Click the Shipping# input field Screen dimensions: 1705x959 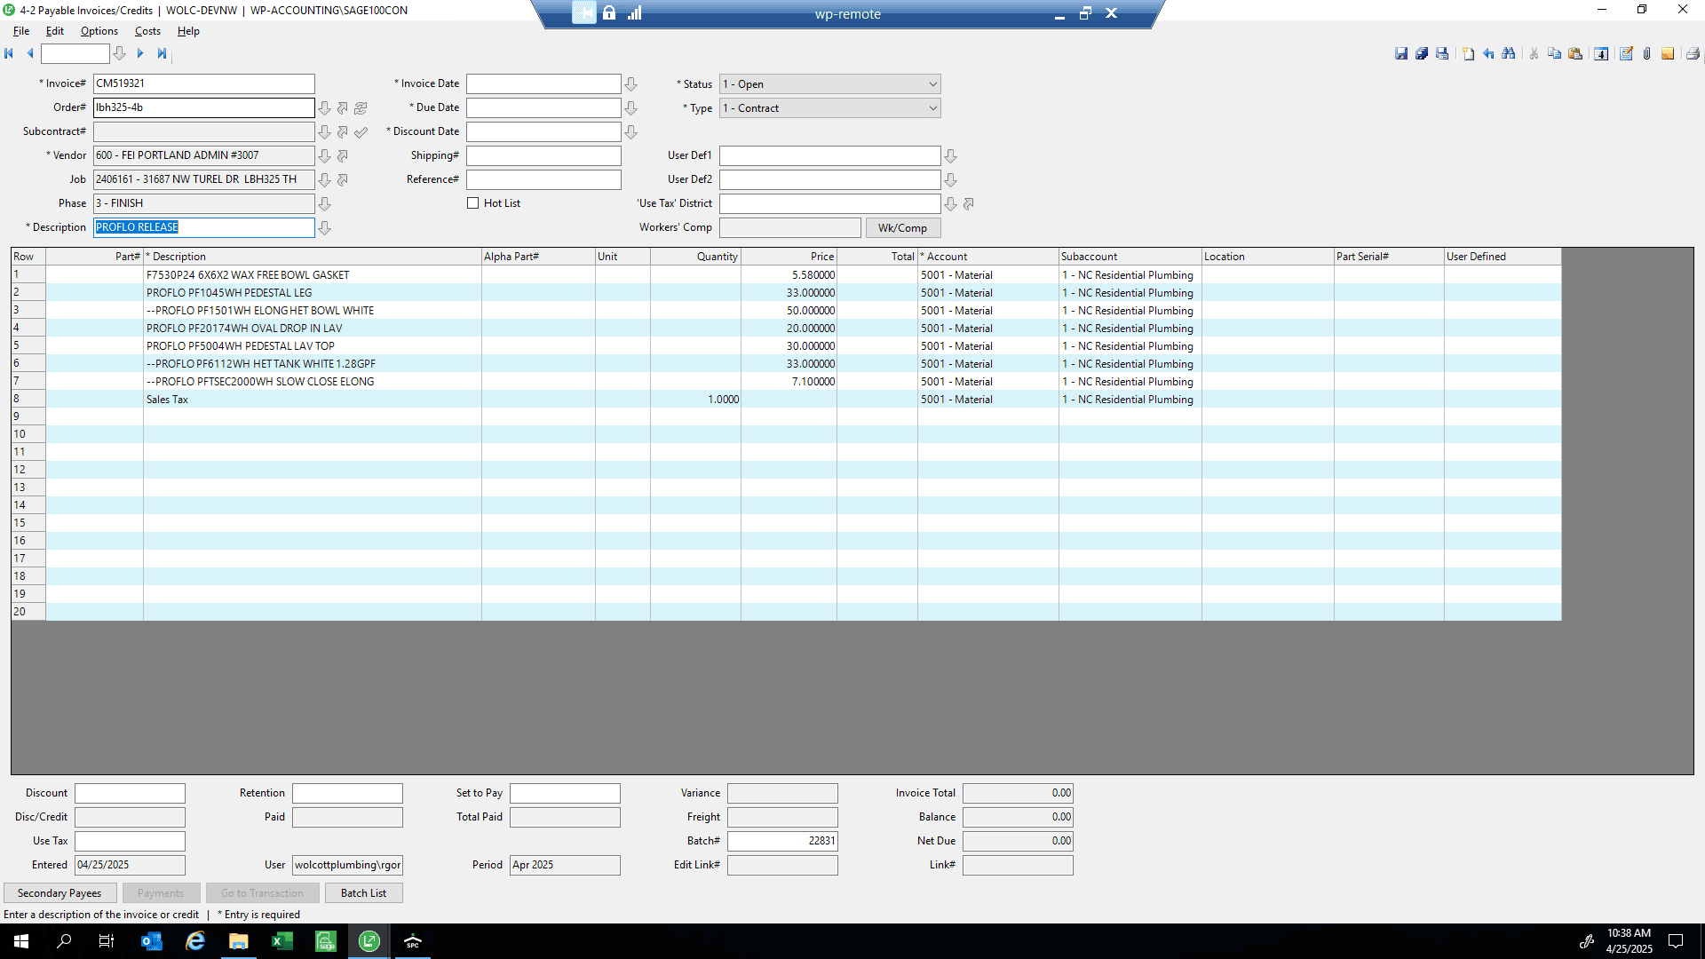(543, 155)
